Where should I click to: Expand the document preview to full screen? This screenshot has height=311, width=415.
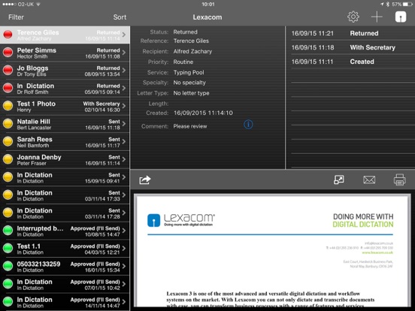(x=339, y=180)
